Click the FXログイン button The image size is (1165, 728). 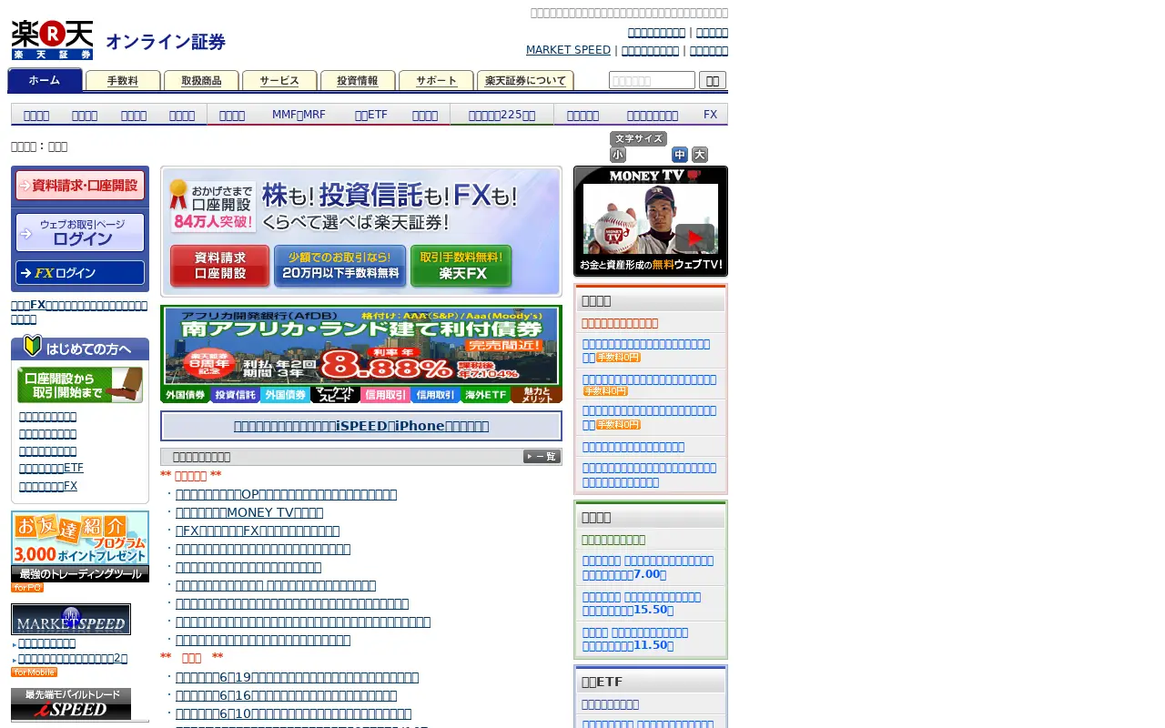(x=80, y=273)
